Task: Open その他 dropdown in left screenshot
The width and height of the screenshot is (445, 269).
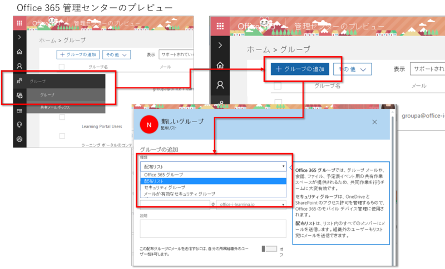Action: (x=116, y=54)
